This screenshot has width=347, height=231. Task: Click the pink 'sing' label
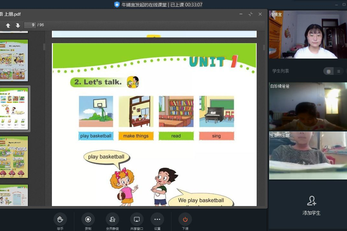coord(216,136)
